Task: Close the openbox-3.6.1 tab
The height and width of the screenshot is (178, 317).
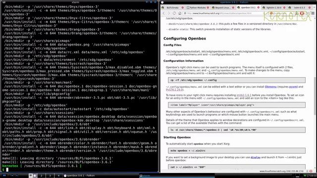Action: (x=259, y=8)
